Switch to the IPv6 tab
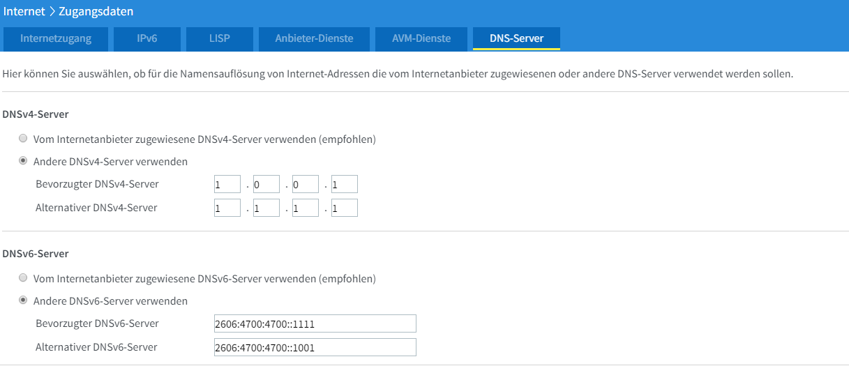This screenshot has width=849, height=389. 147,39
